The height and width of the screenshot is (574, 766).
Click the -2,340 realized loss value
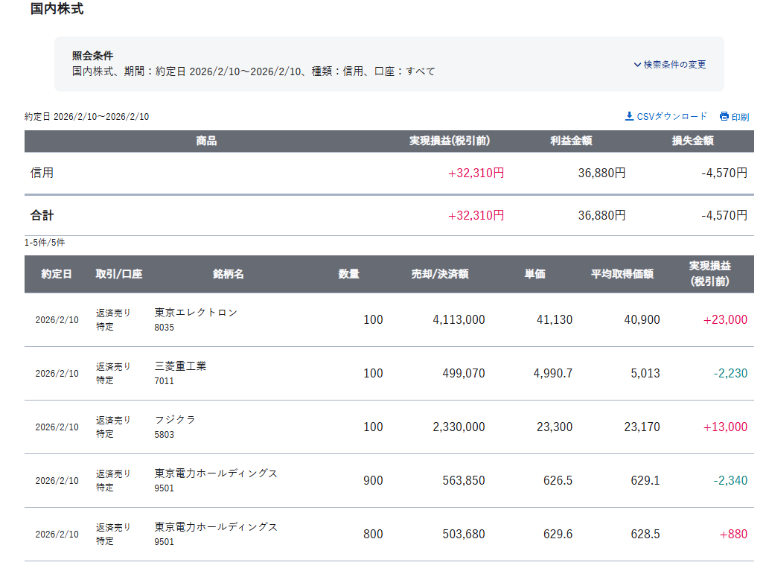point(730,481)
